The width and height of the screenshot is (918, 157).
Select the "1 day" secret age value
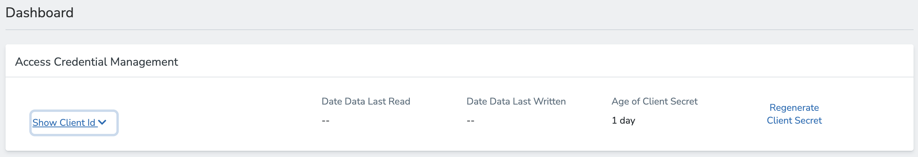coord(623,121)
